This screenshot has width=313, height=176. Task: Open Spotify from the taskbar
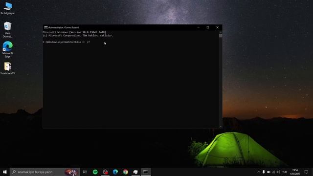(x=95, y=172)
